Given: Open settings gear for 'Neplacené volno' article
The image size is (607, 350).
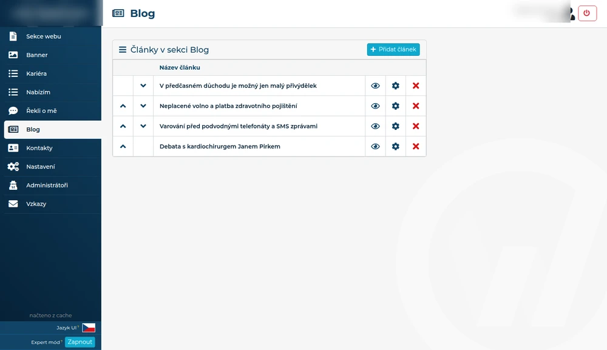Looking at the screenshot, I should 395,106.
